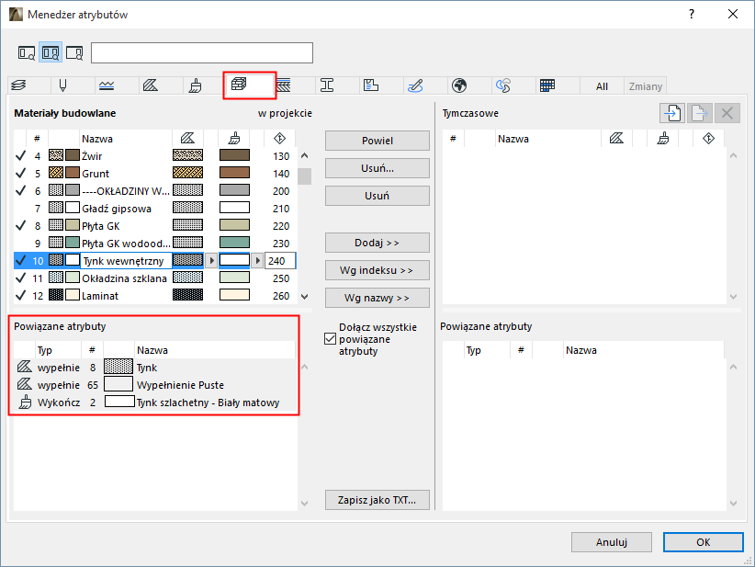Select the first search mode icon
The height and width of the screenshot is (567, 755).
tap(27, 52)
